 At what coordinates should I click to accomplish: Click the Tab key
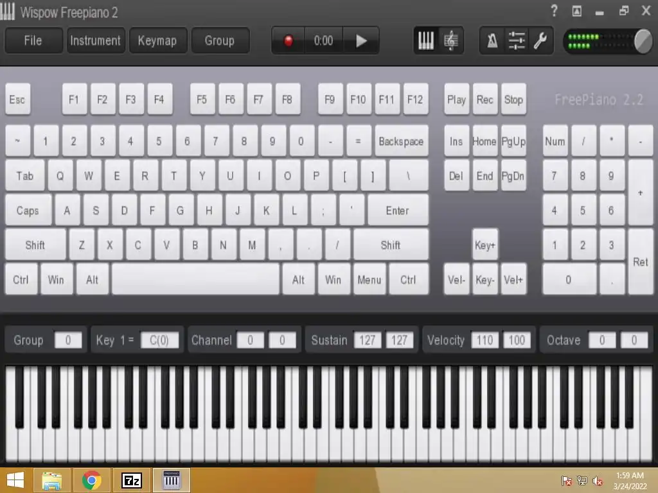25,176
